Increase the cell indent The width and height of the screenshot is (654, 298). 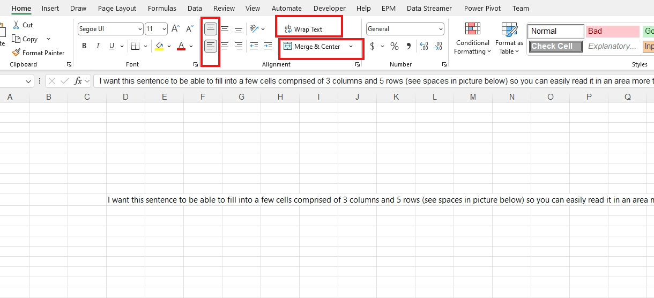[268, 46]
